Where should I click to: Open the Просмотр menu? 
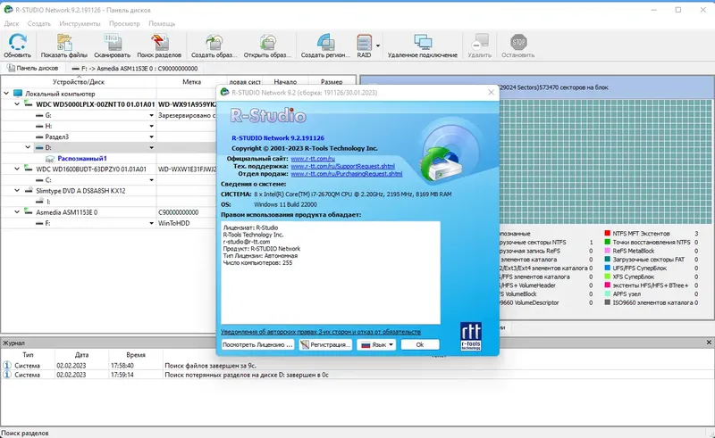click(x=124, y=23)
